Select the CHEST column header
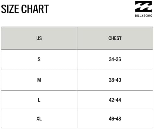Screen dimensions: 154x129 115,38
